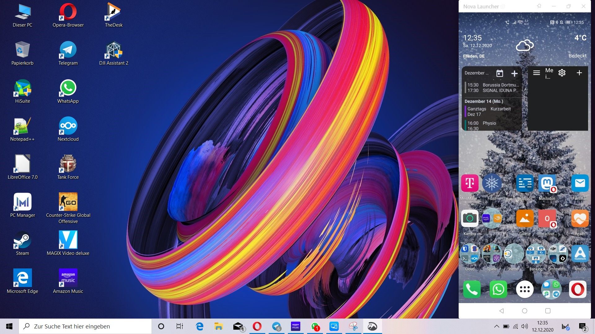595x334 pixels.
Task: Add new calendar event with plus
Action: click(514, 74)
